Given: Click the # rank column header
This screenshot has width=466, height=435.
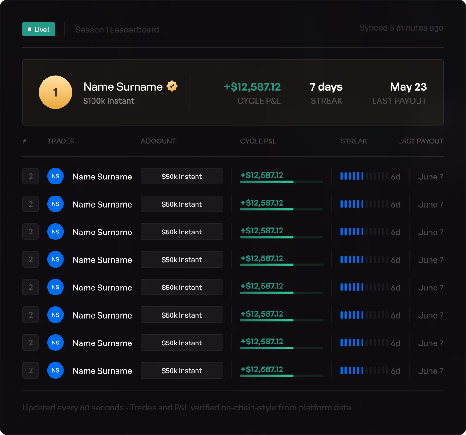Looking at the screenshot, I should click(x=25, y=141).
